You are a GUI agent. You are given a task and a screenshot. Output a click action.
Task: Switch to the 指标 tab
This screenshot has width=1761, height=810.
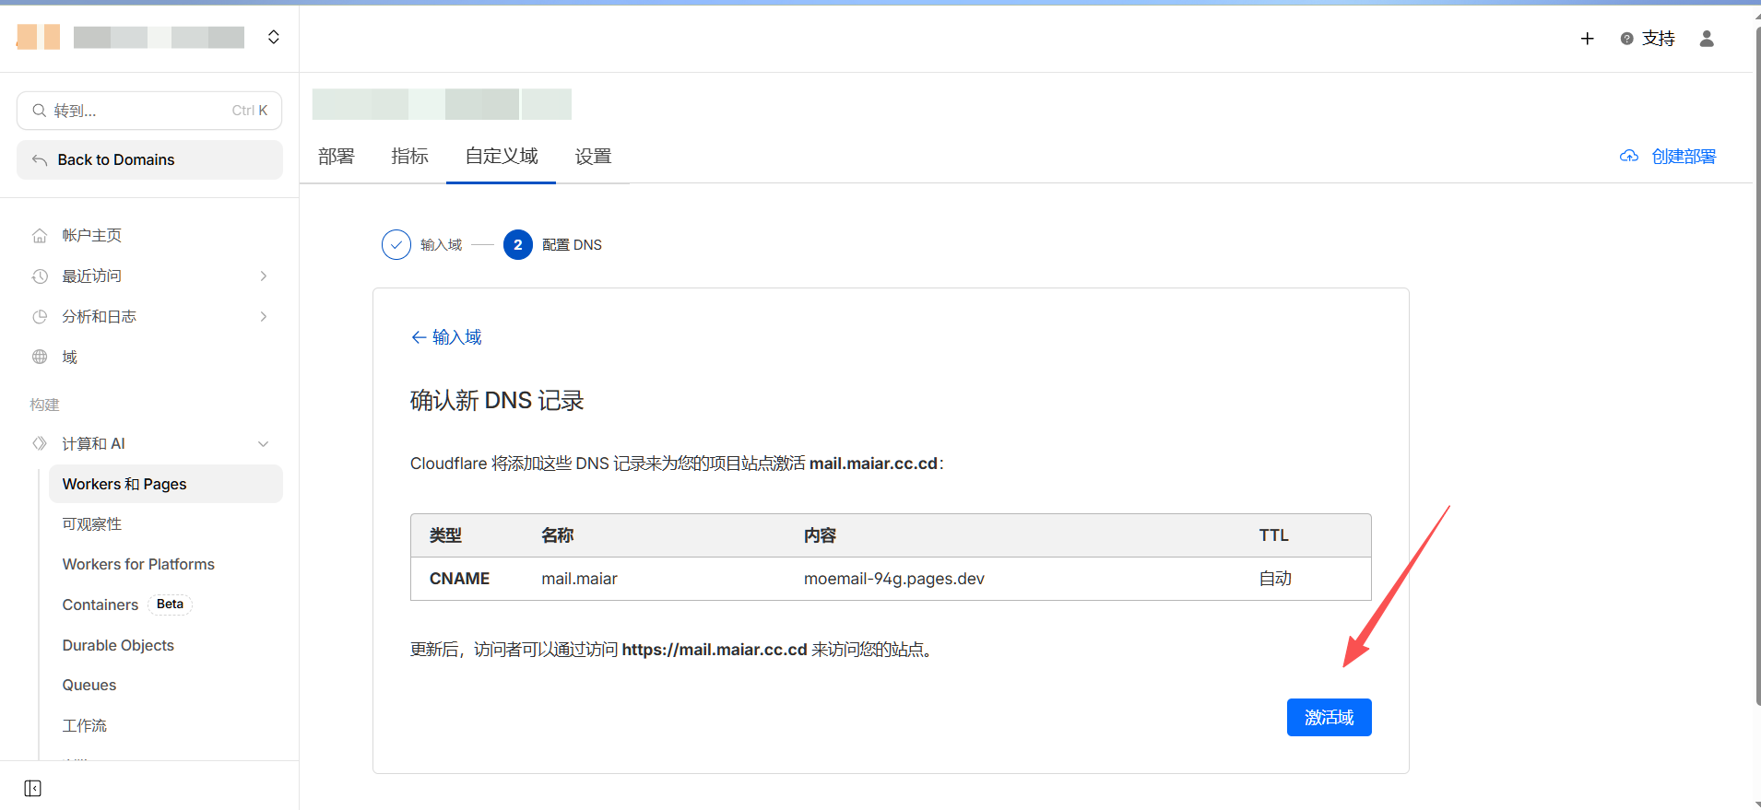click(409, 157)
